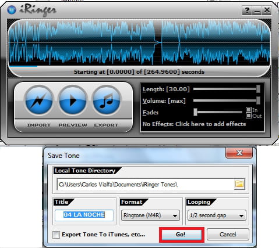Click the Export music note icon
This screenshot has height=248, width=279.
(107, 100)
